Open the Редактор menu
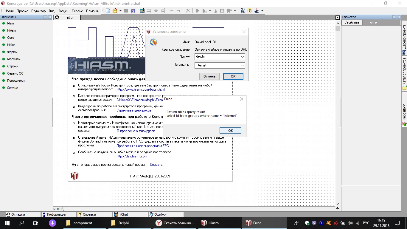407x229 pixels. click(38, 11)
